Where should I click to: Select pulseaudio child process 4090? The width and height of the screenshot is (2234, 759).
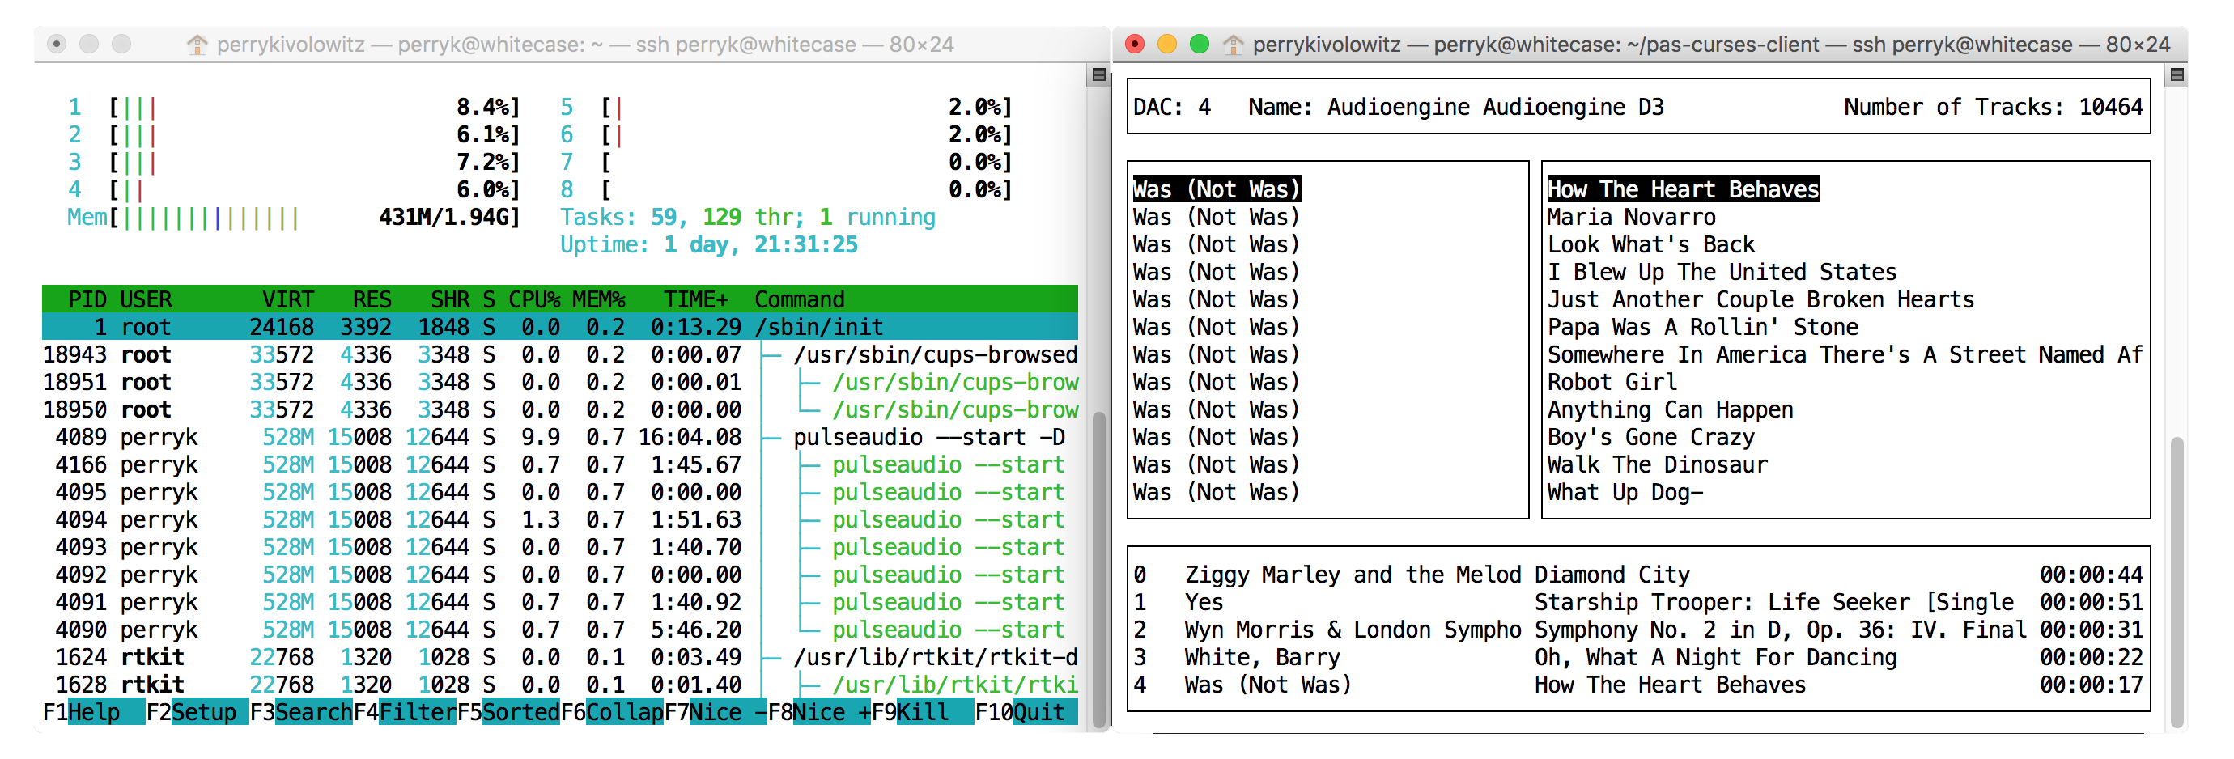pyautogui.click(x=560, y=630)
